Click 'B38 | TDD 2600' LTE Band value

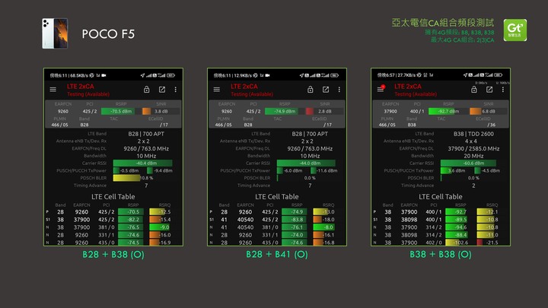click(473, 134)
